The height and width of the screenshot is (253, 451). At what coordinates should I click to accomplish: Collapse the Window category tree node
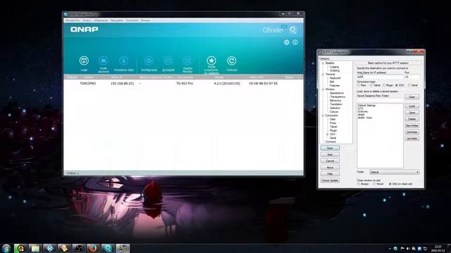click(323, 89)
